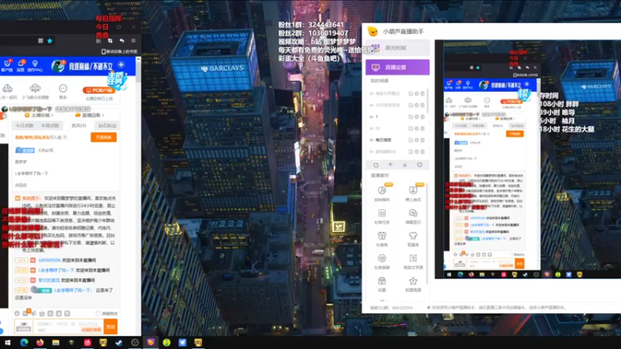
Task: Add the 礼物夸 widget
Action: point(382,239)
